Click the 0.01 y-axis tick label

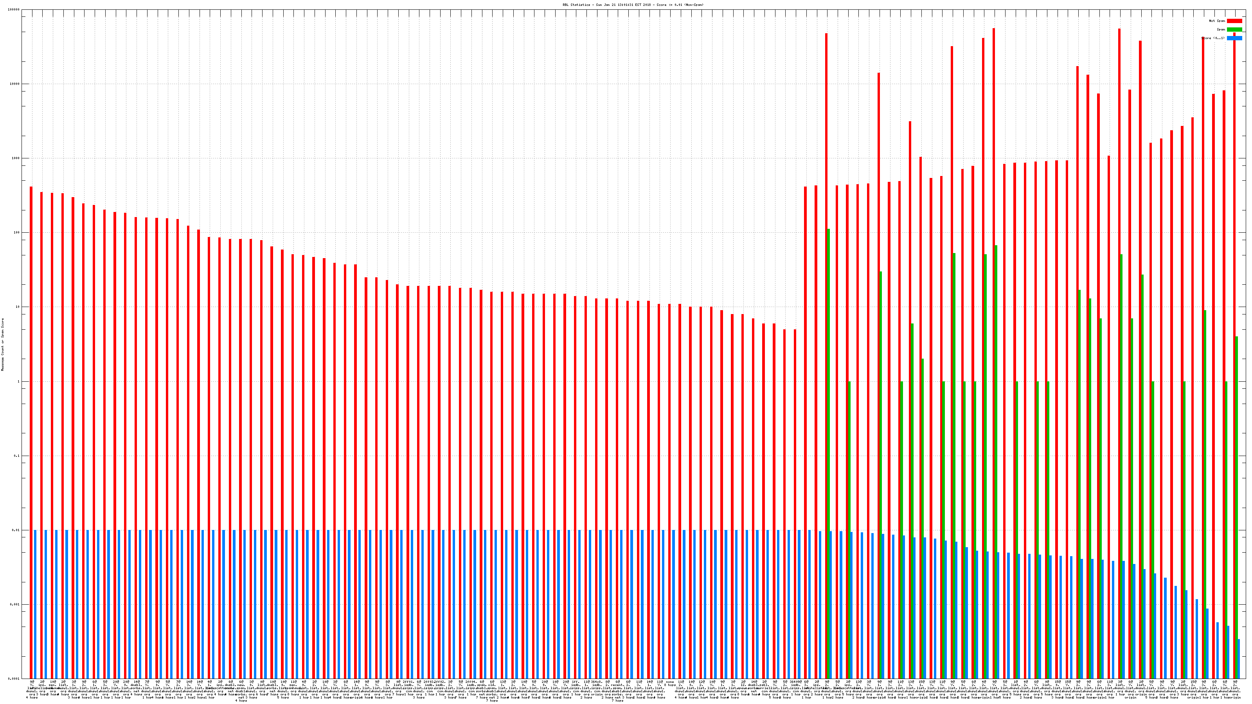click(x=16, y=530)
